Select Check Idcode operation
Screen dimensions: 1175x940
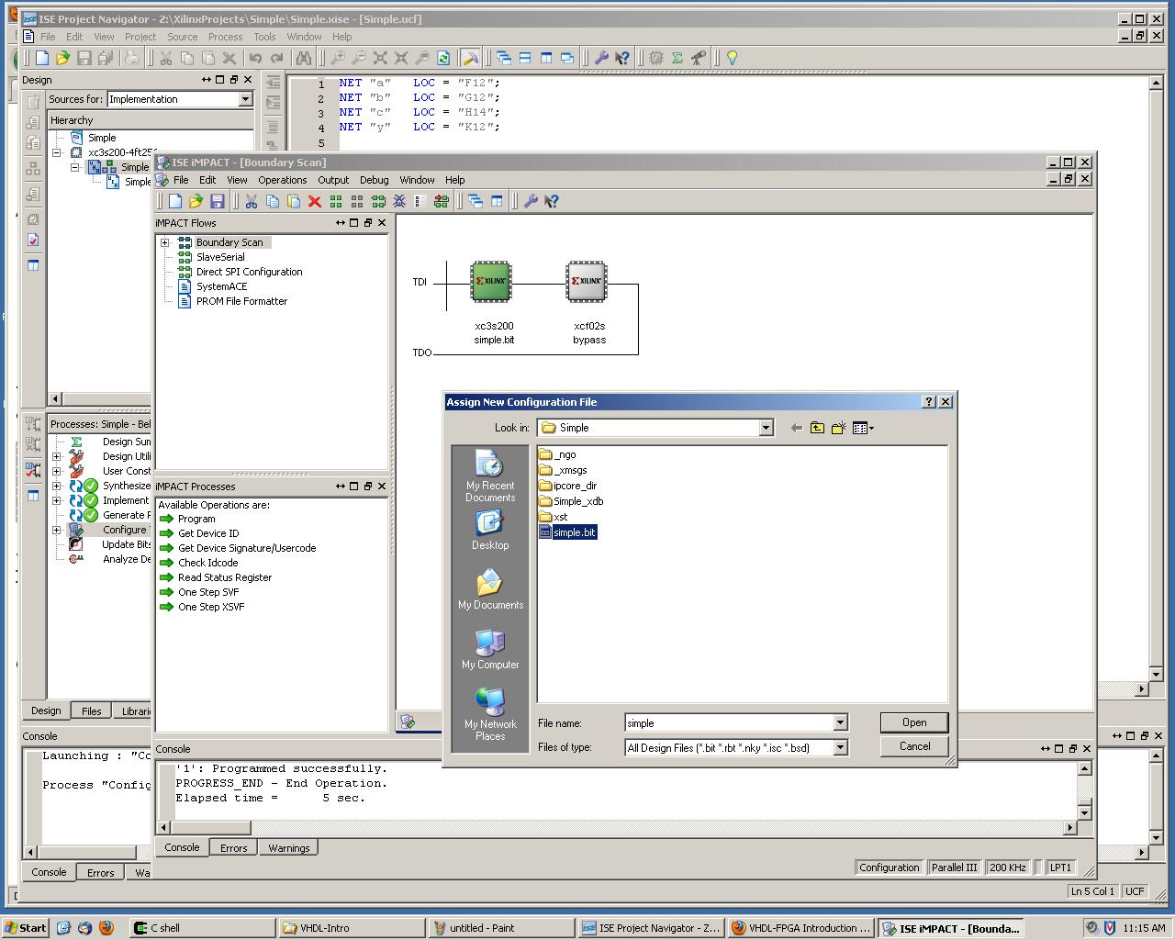[198, 563]
